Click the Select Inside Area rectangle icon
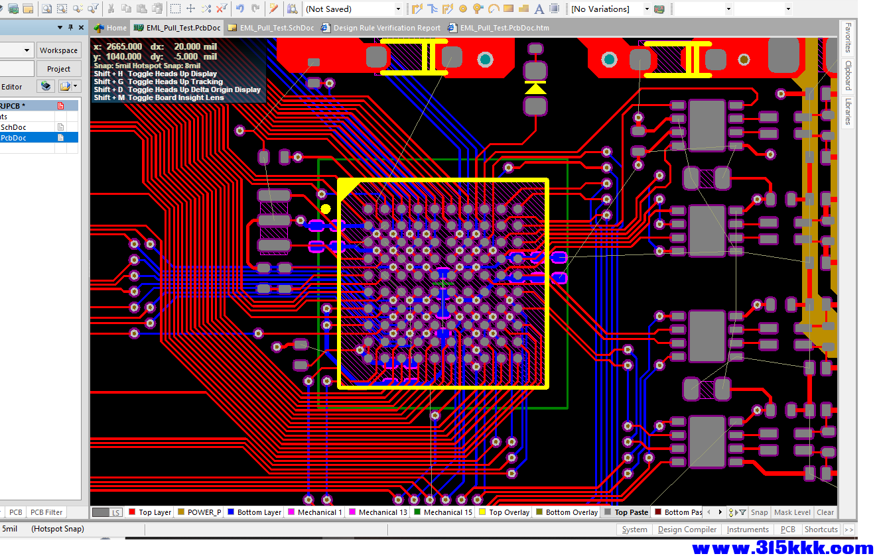This screenshot has width=877, height=558. 175,9
